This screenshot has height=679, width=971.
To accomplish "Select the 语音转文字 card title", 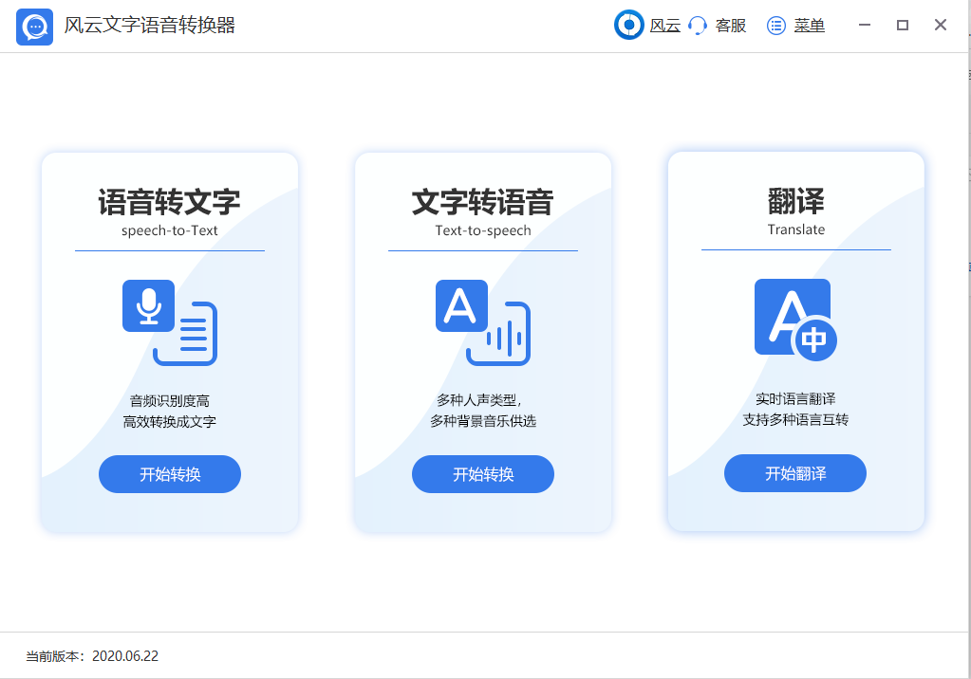I will click(x=168, y=201).
